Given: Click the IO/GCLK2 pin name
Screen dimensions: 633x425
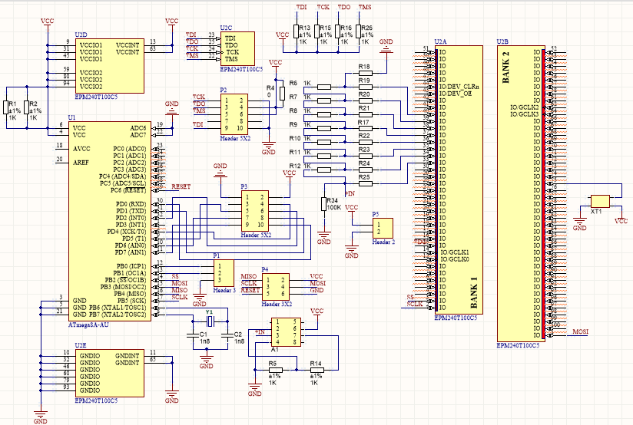Looking at the screenshot, I should 525,107.
